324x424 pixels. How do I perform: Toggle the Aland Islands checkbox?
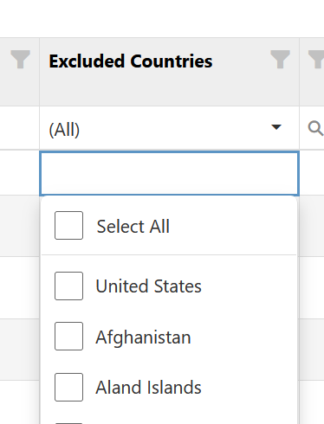click(x=68, y=387)
